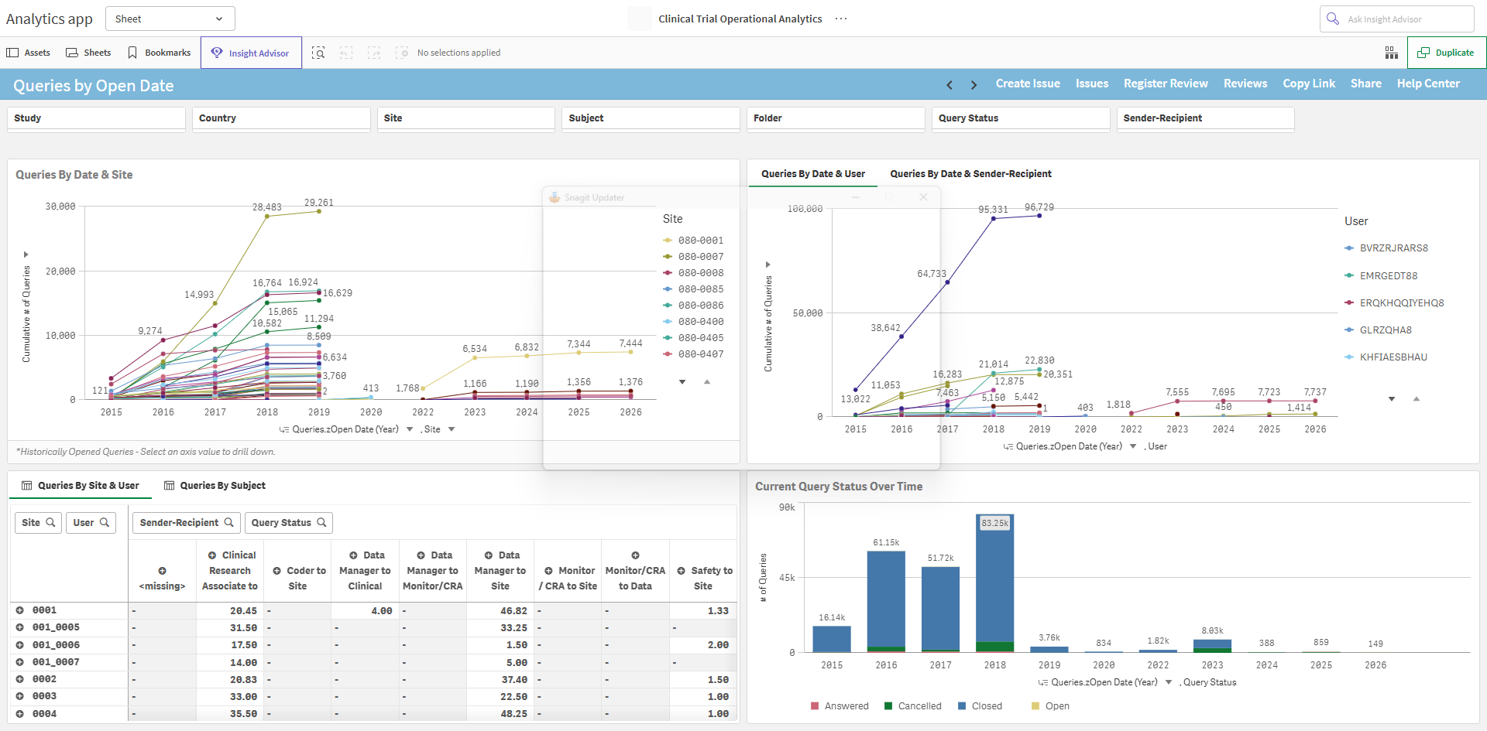
Task: Open the Sheets panel
Action: [88, 53]
